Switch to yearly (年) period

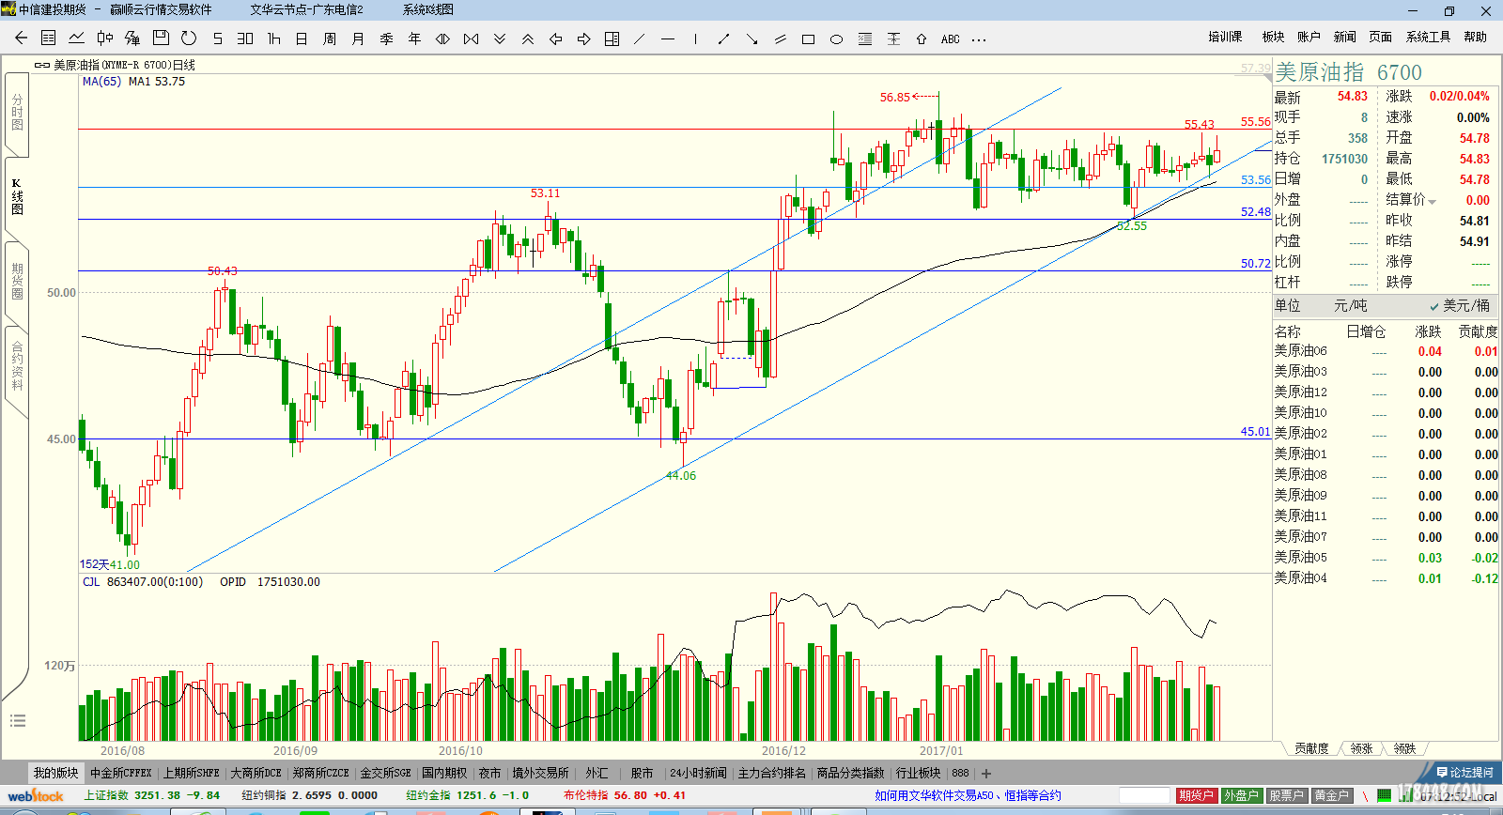[414, 38]
